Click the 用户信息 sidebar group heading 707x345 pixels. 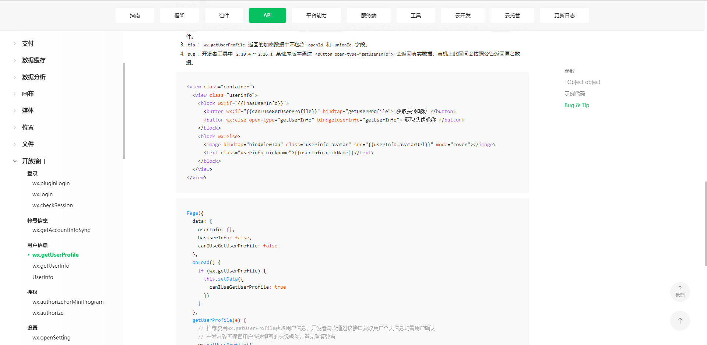(x=38, y=245)
